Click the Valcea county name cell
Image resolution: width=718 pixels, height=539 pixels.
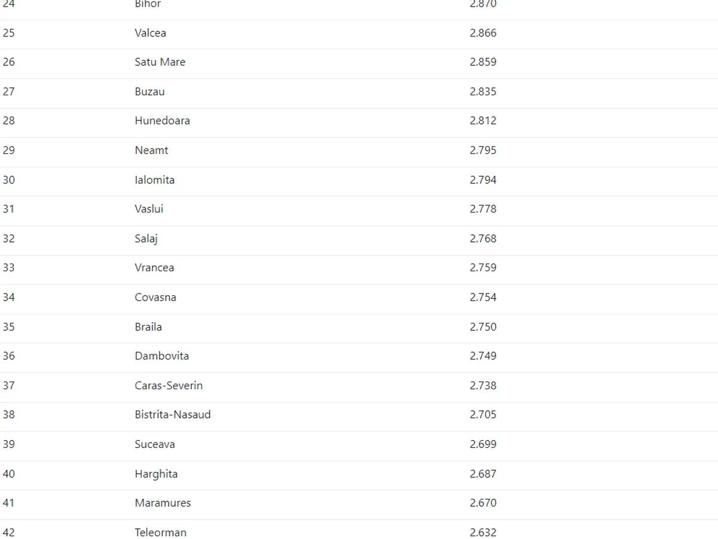point(150,33)
